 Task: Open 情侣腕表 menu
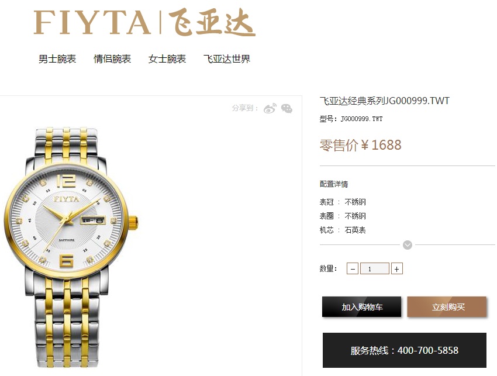click(x=112, y=59)
